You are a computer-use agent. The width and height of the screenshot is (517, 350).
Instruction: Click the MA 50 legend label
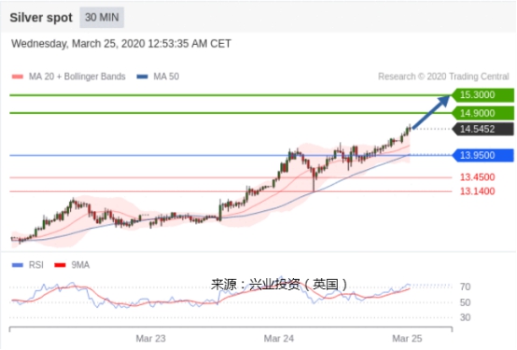coord(166,77)
